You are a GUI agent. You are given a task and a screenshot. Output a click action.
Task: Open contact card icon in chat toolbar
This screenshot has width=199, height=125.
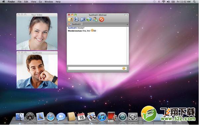pos(70,19)
